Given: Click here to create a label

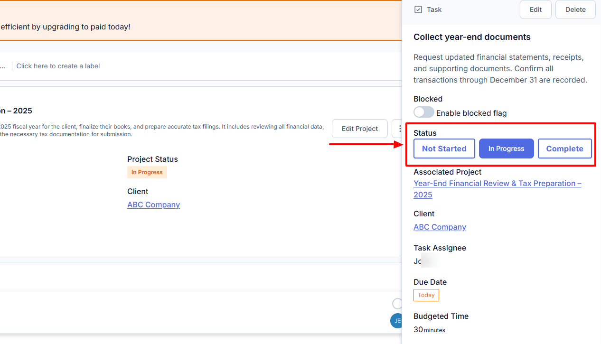Looking at the screenshot, I should pos(58,65).
